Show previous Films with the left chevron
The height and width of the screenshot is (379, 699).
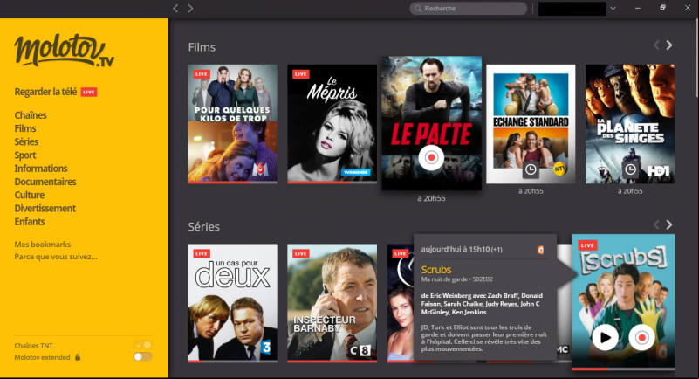pyautogui.click(x=656, y=45)
